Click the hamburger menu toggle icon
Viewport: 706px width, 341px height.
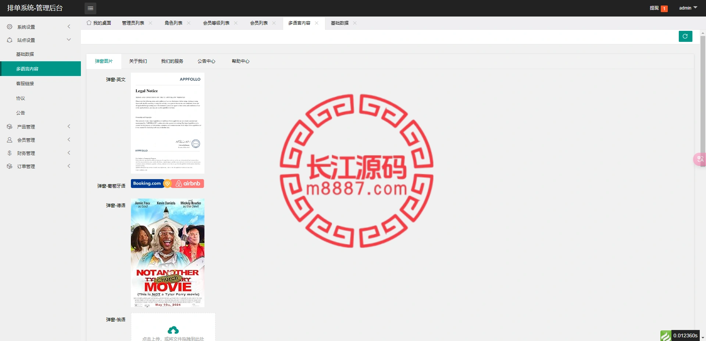tap(90, 8)
